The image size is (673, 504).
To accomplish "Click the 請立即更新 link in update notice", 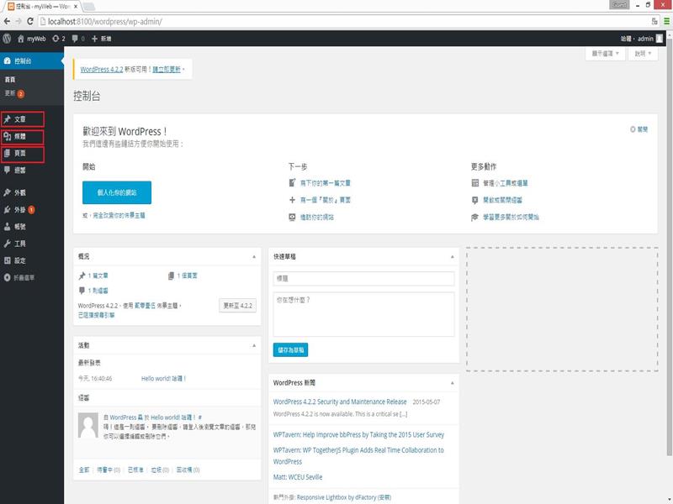I will tap(167, 70).
